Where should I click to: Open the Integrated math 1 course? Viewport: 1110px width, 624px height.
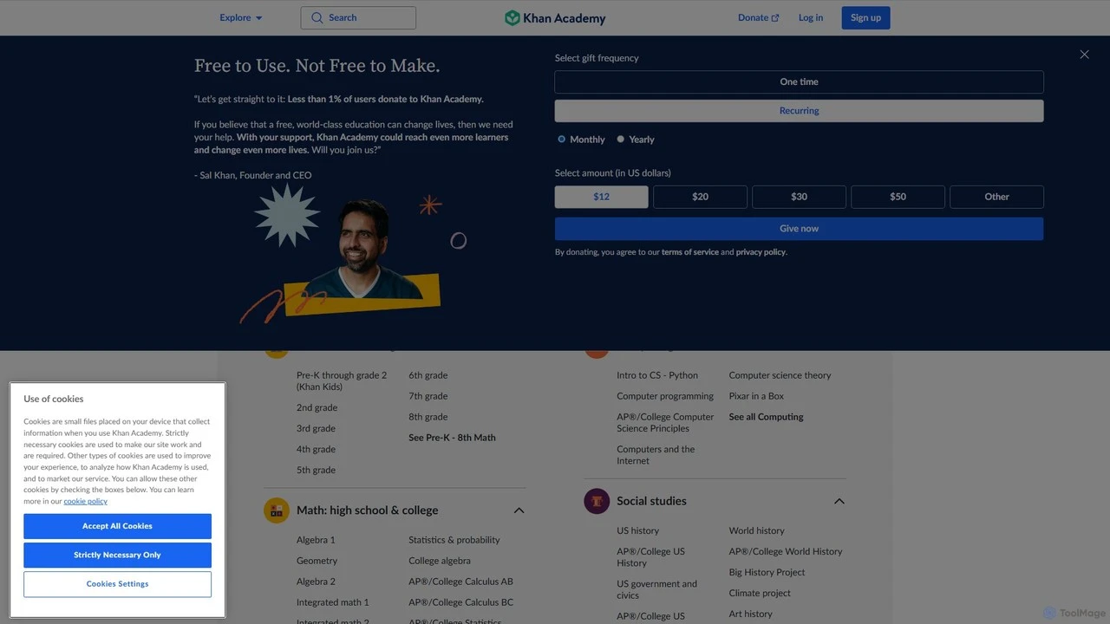point(332,602)
